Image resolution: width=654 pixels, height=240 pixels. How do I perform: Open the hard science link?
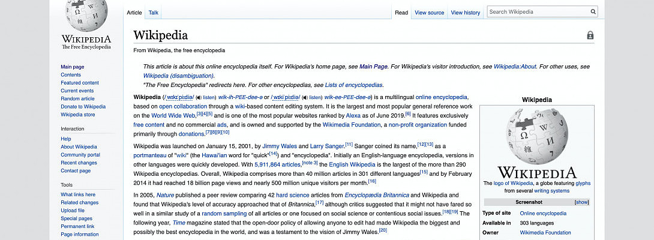coord(292,195)
